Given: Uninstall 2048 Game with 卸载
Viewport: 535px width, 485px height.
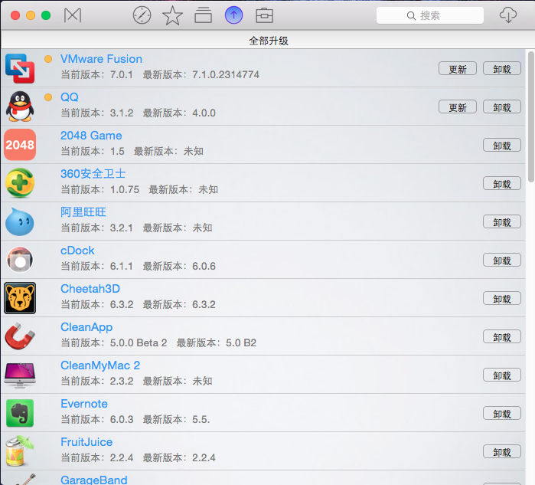Looking at the screenshot, I should click(x=502, y=145).
